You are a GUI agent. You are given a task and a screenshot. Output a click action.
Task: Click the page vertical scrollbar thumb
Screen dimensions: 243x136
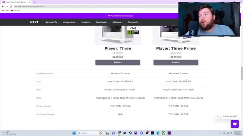point(242,74)
